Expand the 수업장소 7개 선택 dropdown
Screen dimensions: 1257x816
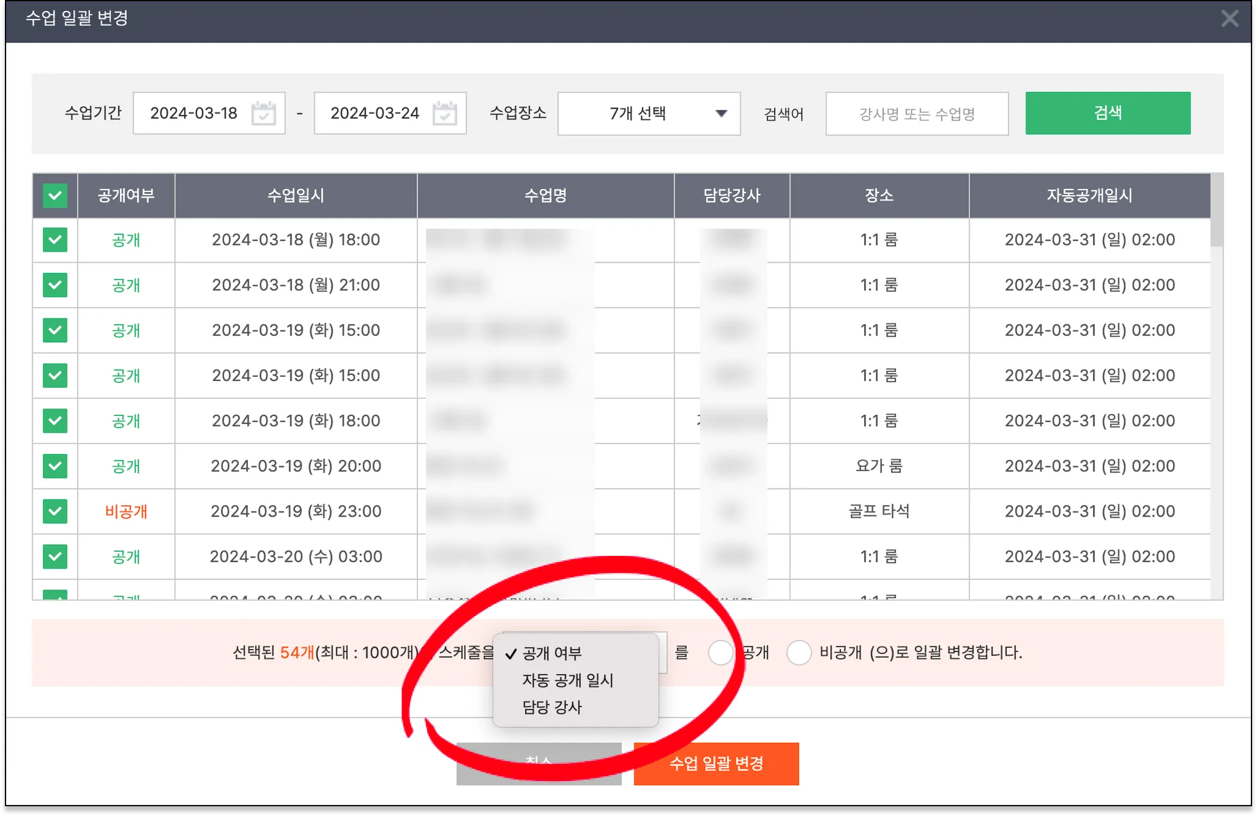coord(649,114)
